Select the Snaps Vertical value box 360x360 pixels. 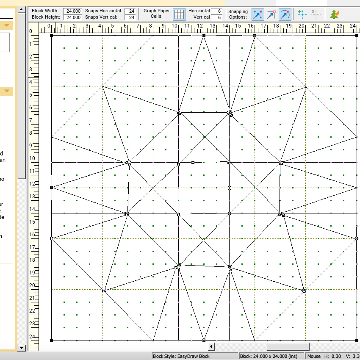tap(131, 17)
